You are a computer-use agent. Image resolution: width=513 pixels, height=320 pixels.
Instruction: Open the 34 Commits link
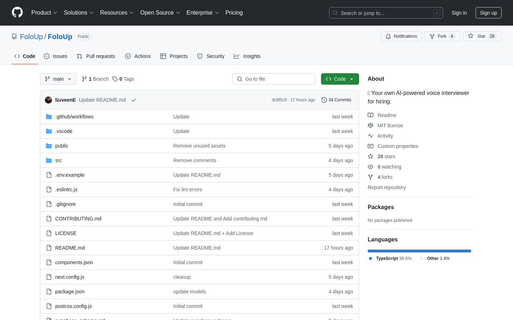click(x=336, y=100)
